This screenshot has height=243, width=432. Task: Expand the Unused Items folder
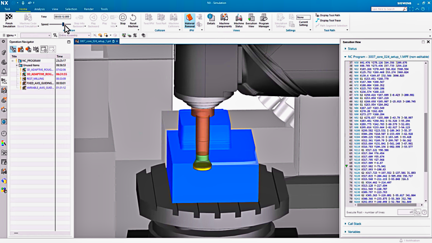click(17, 65)
